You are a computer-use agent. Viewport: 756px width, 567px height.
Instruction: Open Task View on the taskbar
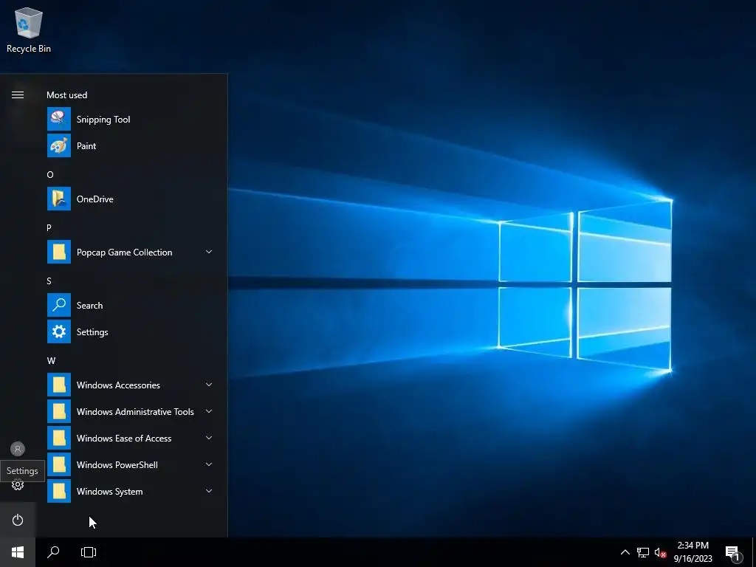[89, 552]
